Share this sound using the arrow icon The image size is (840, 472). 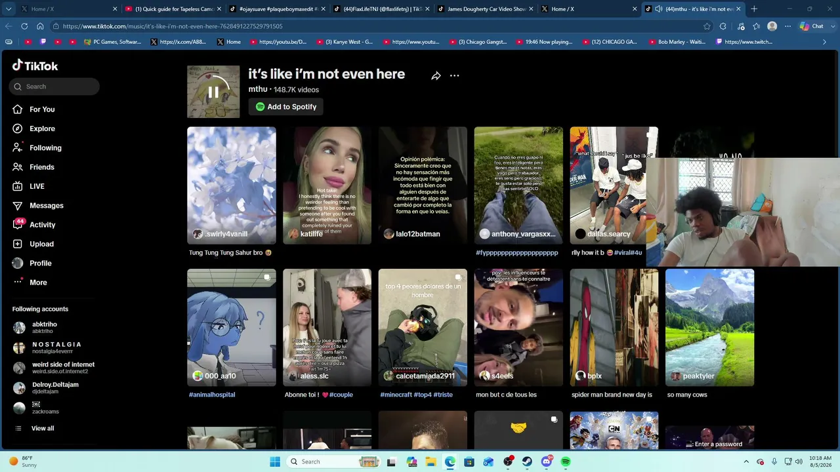(x=436, y=76)
